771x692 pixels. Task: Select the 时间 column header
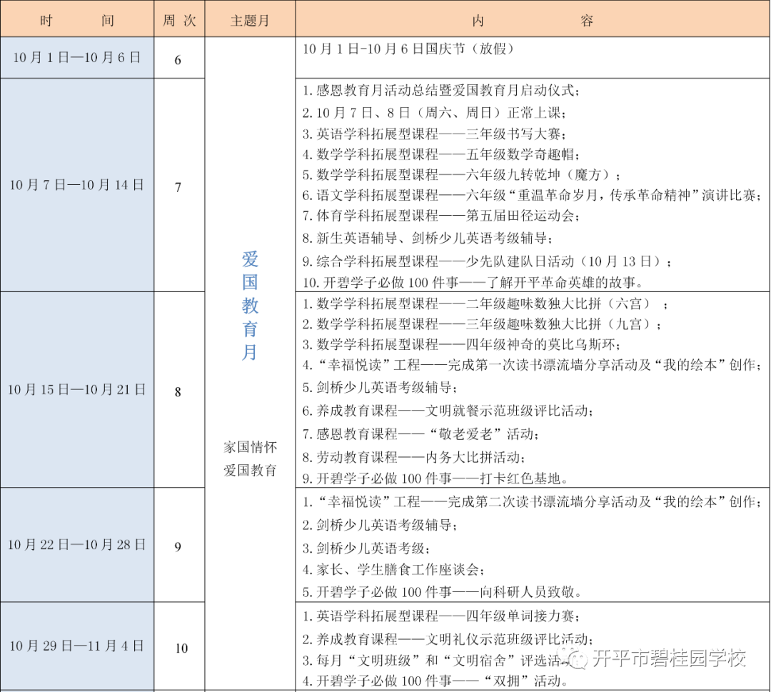(x=77, y=21)
